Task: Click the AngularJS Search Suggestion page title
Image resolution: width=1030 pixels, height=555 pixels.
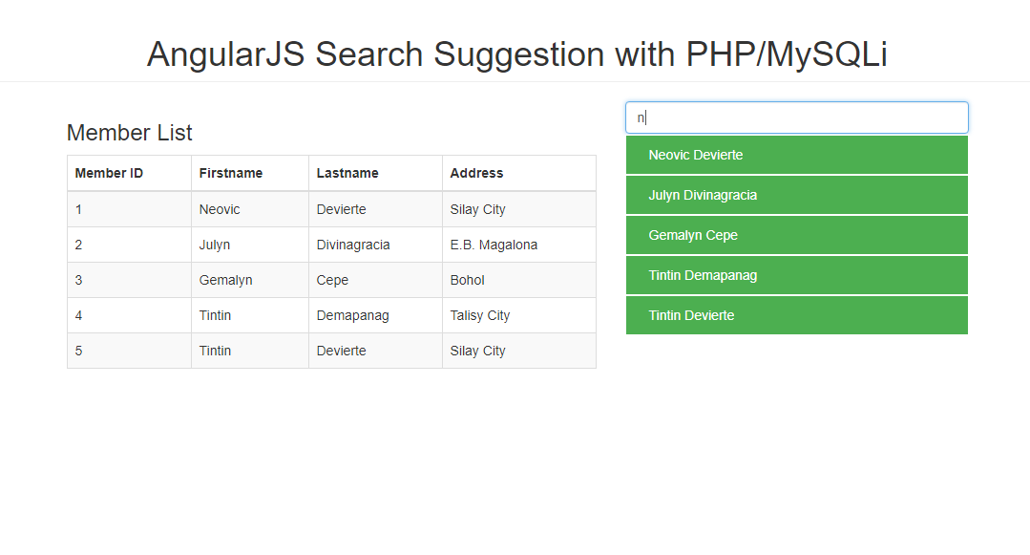Action: click(x=517, y=53)
